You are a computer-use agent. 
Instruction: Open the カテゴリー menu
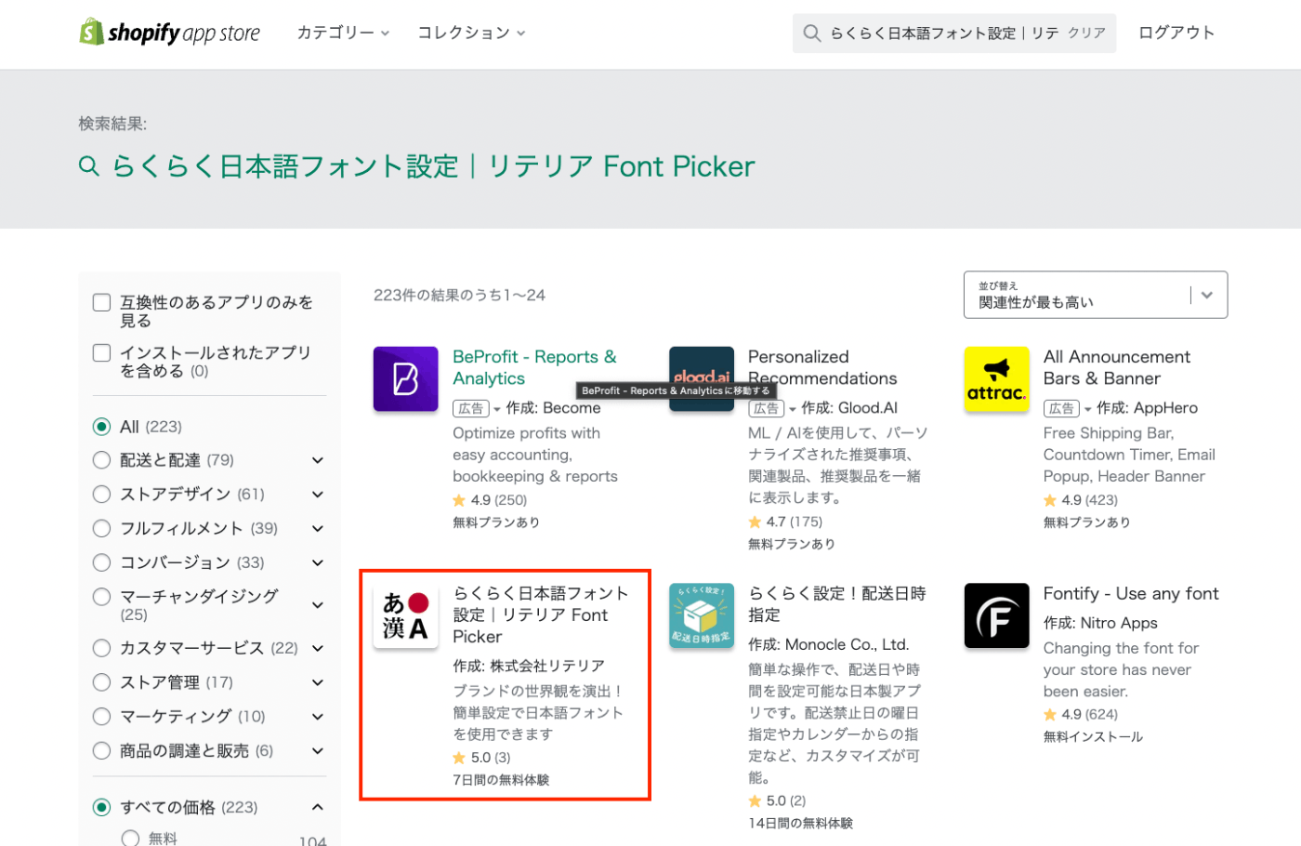click(343, 33)
